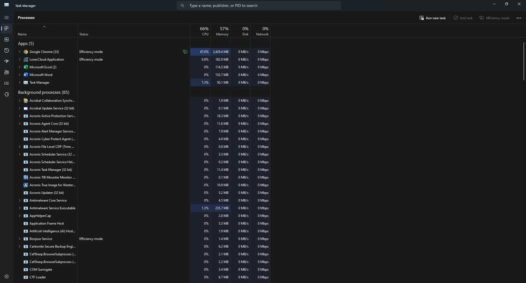Collapse sort arrow above Name column
Viewport: 526px width, 283px height.
pyautogui.click(x=44, y=27)
